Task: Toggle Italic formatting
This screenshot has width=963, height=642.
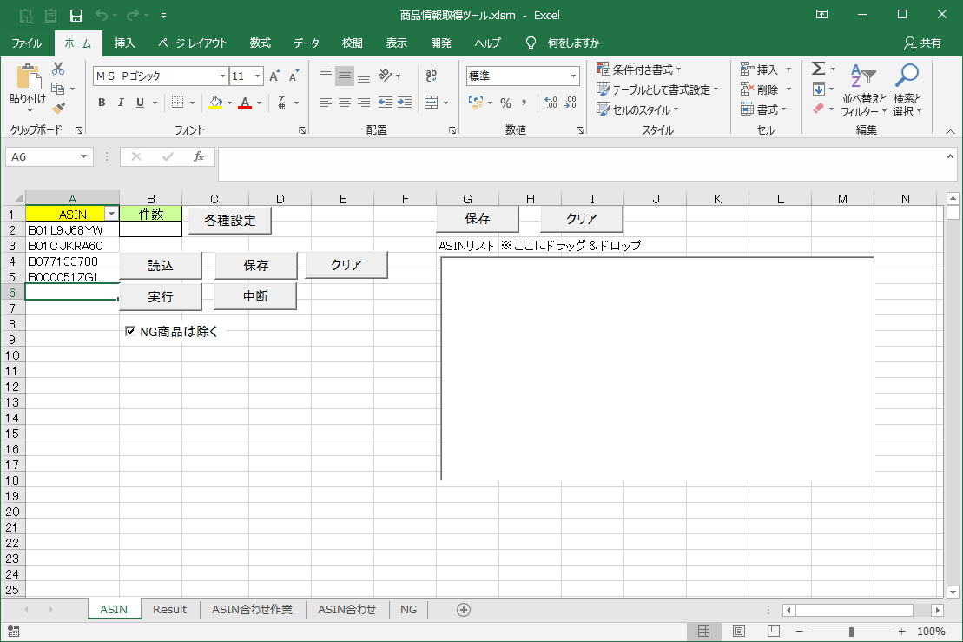Action: [x=121, y=103]
